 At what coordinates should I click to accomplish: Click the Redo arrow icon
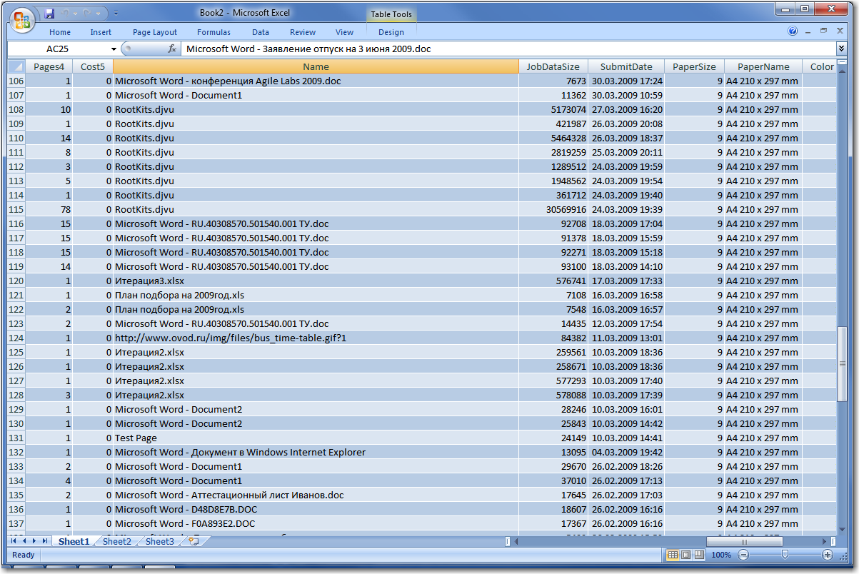[86, 14]
